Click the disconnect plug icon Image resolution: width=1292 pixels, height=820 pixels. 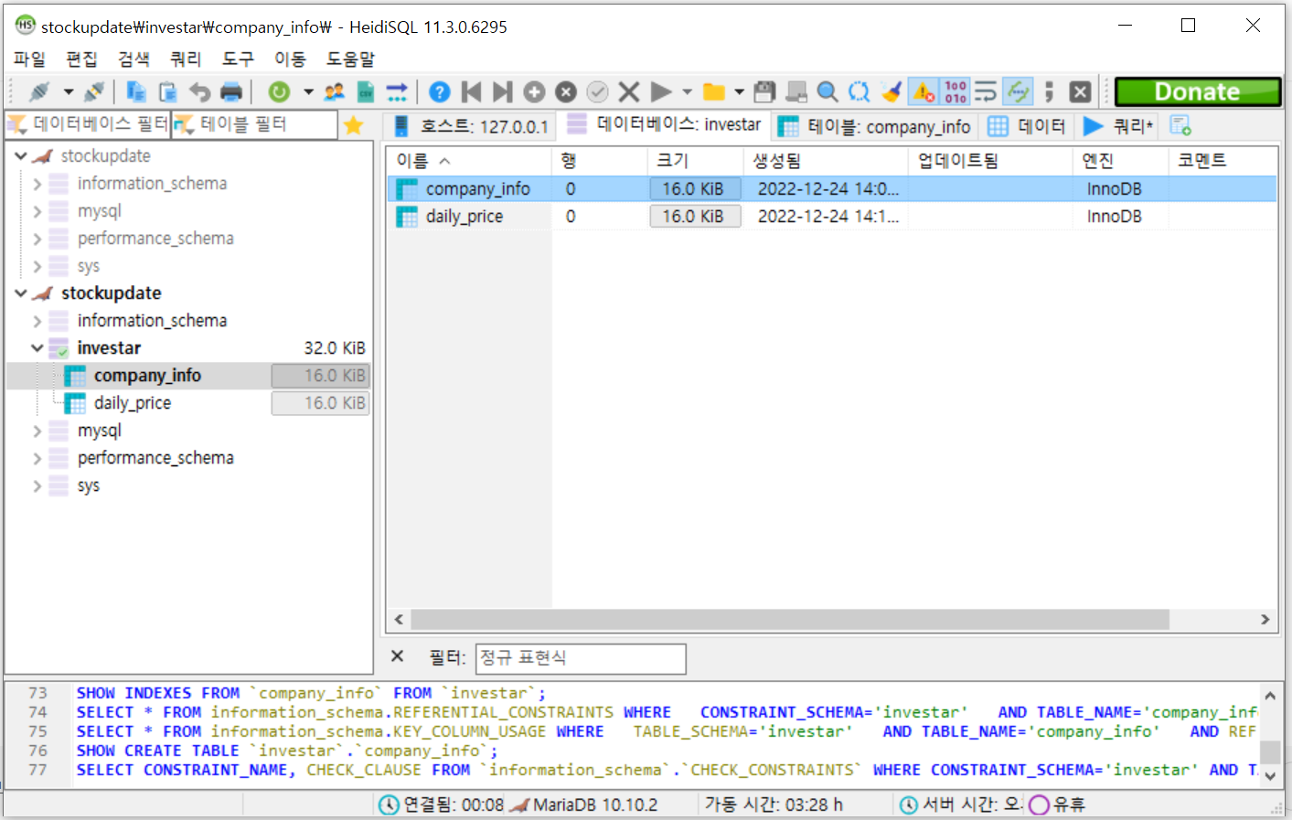click(94, 91)
